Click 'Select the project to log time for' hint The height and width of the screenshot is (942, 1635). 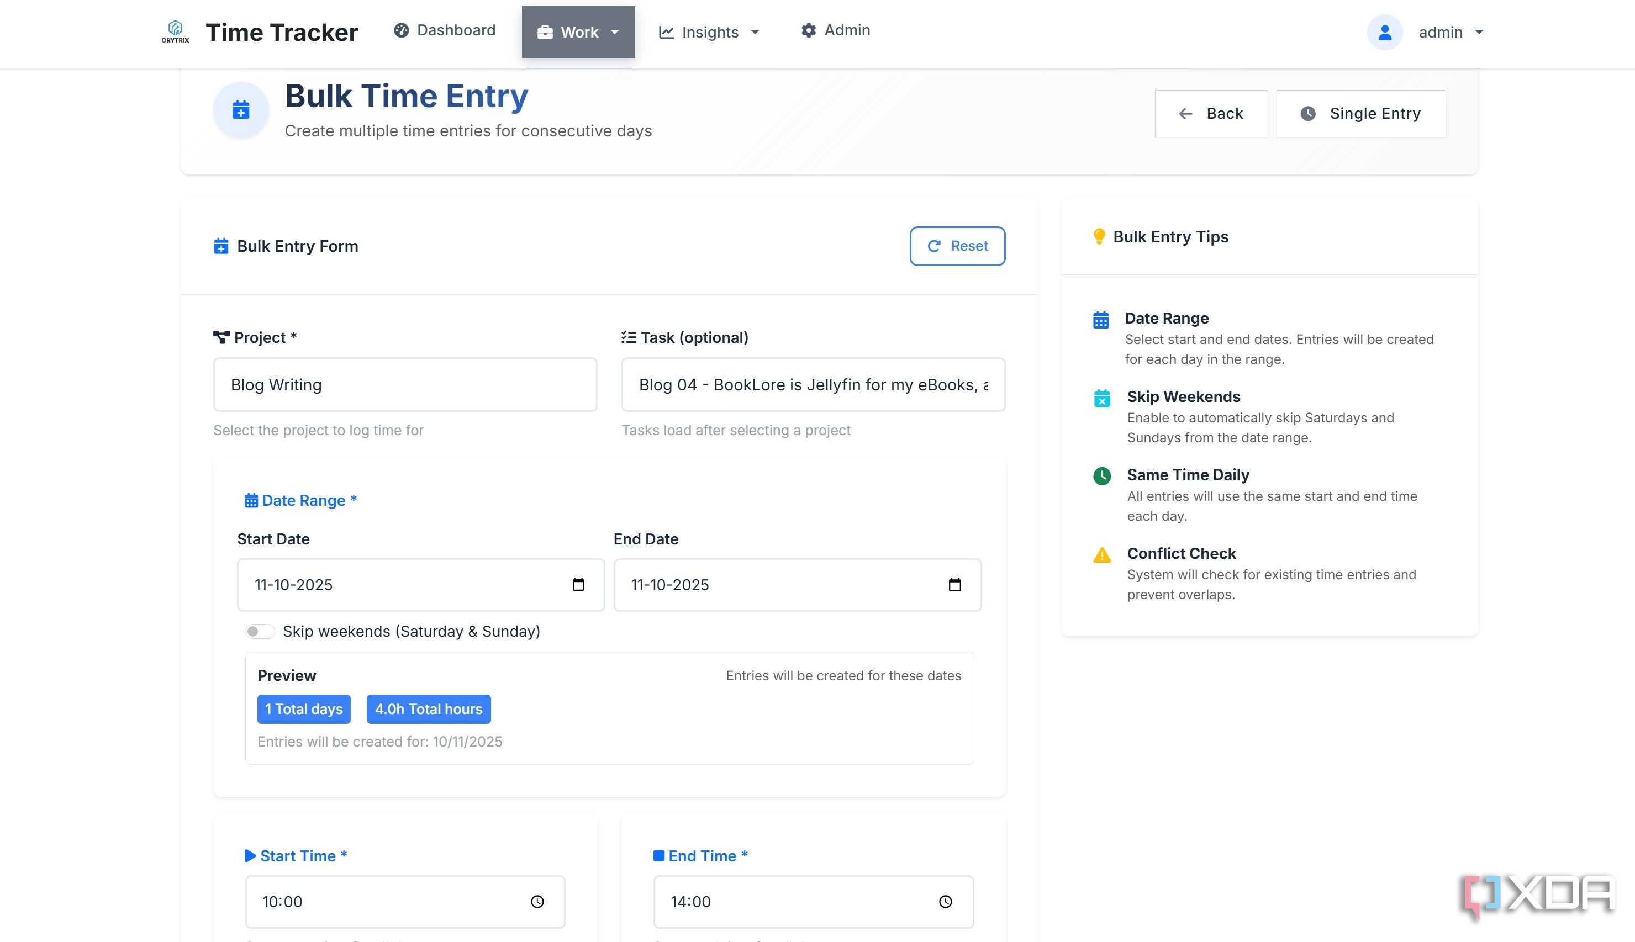[x=318, y=430]
